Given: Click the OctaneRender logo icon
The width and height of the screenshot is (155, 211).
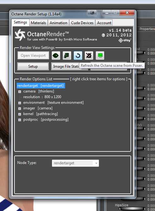Looking at the screenshot, I should [x=20, y=35].
